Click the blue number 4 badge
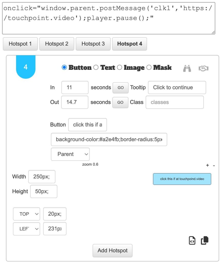Viewport: 222px width, 263px height. pos(26,67)
